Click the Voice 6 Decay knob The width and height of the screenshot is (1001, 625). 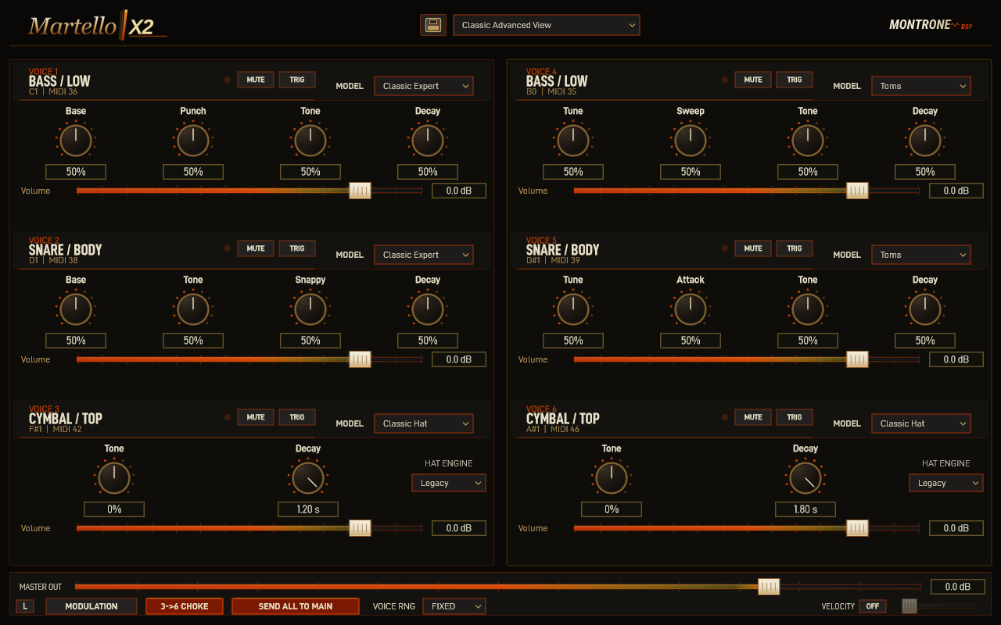pos(805,478)
